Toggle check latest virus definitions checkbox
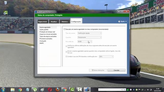Viewport: 164px width, 92px height. pos(66,46)
